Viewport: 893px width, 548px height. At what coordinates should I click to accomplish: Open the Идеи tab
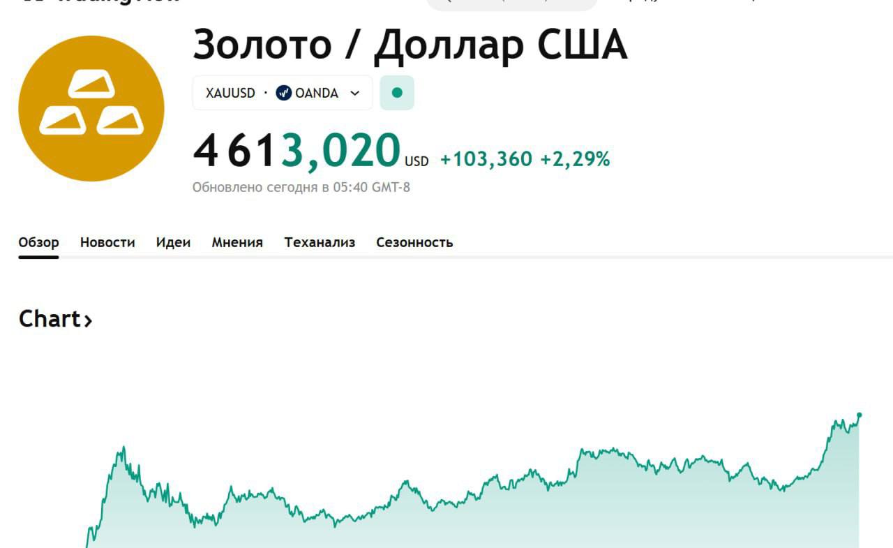[173, 242]
